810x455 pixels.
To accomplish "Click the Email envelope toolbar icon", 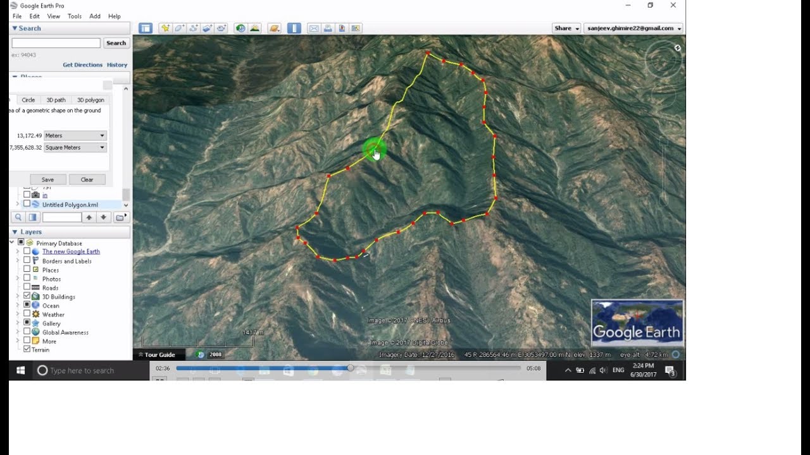I will (314, 28).
